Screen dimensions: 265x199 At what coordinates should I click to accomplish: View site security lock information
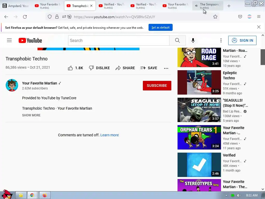coord(57,17)
